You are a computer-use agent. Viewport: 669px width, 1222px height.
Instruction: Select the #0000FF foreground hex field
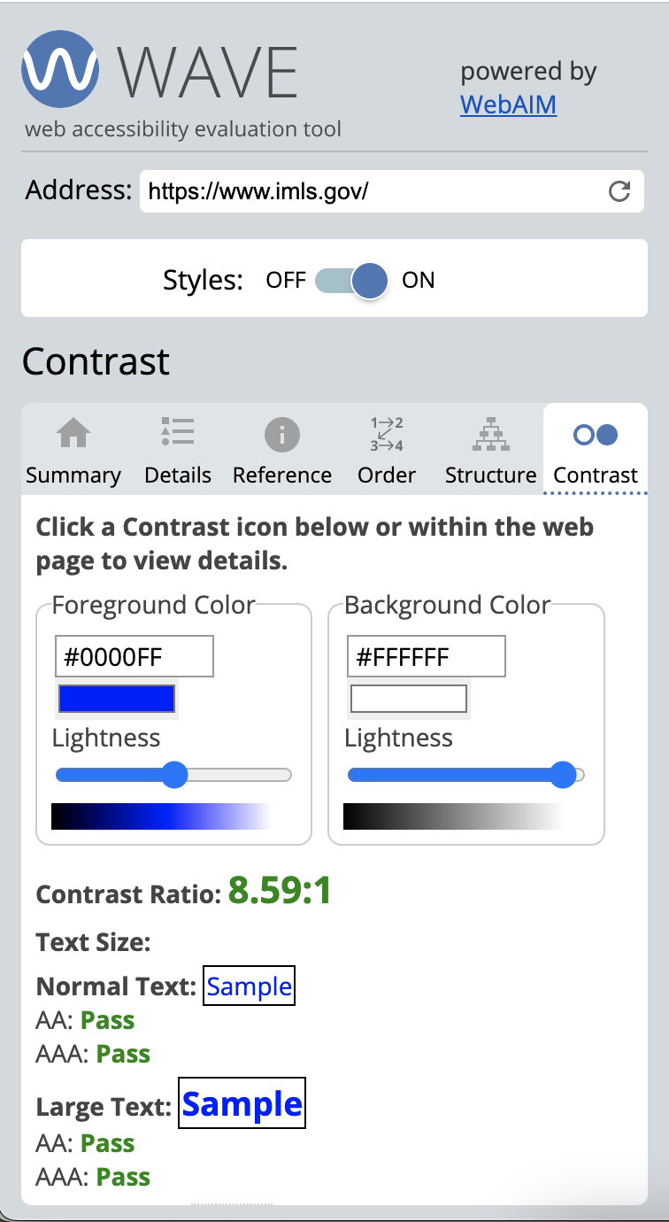134,655
